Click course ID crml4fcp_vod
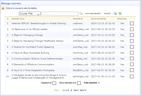The image size is (141, 96). [x=80, y=47]
